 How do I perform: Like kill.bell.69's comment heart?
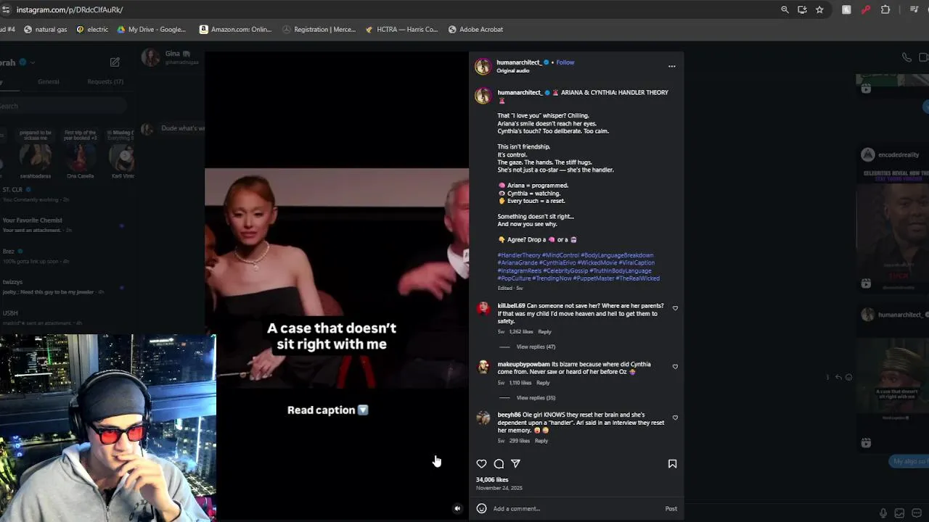click(x=675, y=308)
